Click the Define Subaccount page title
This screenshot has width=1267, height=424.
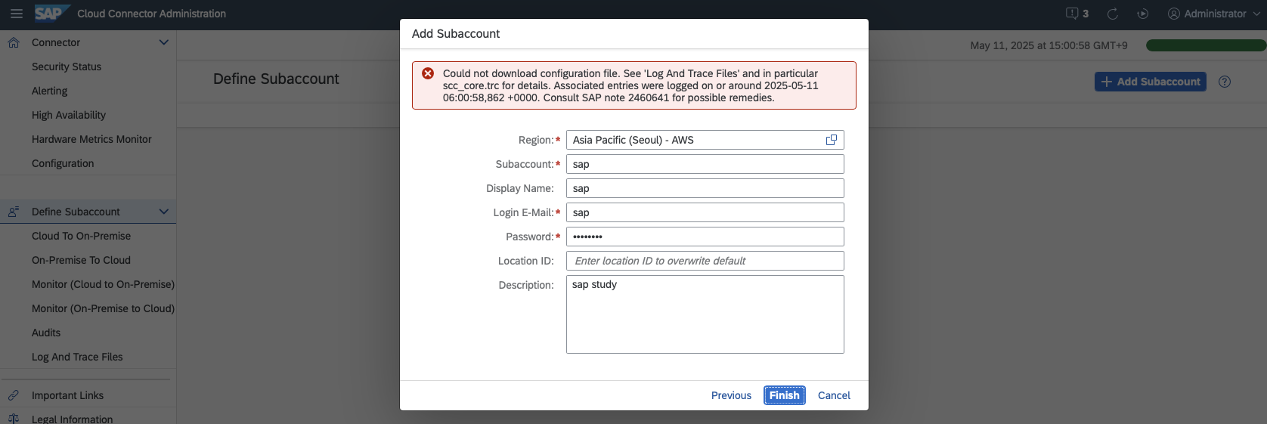pyautogui.click(x=276, y=79)
